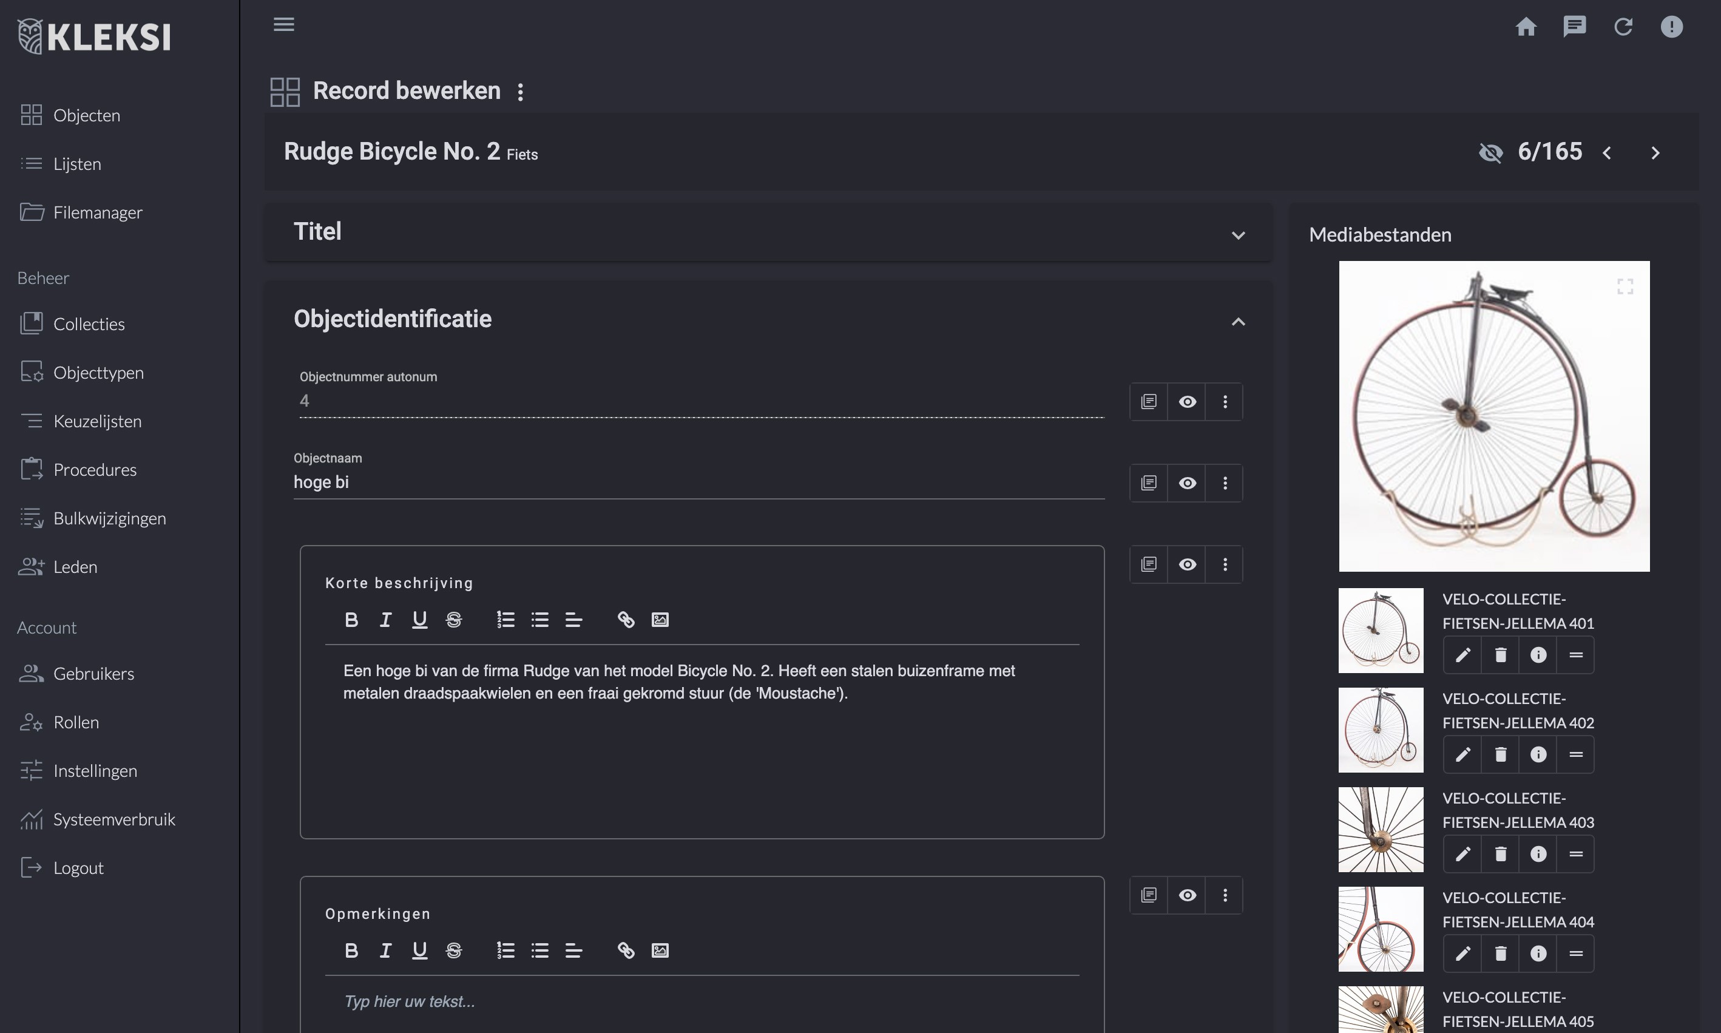Image resolution: width=1721 pixels, height=1033 pixels.
Task: Open the Collecties section under Beheer
Action: [x=89, y=323]
